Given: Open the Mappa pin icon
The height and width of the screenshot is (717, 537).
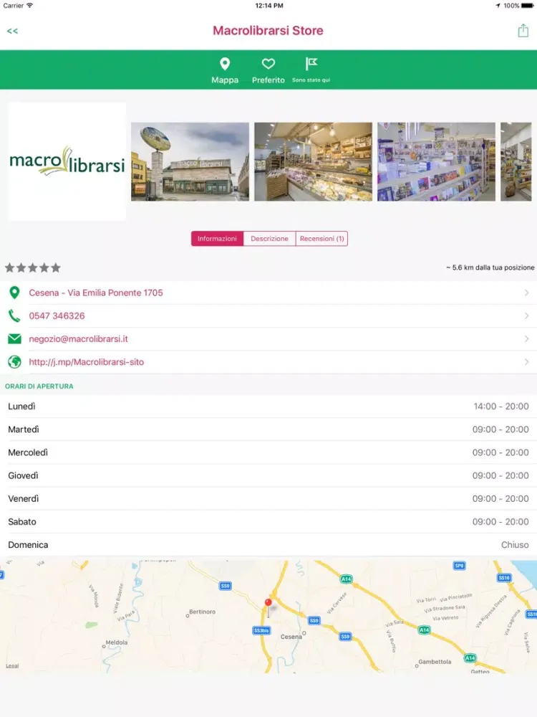Looking at the screenshot, I should pyautogui.click(x=225, y=64).
